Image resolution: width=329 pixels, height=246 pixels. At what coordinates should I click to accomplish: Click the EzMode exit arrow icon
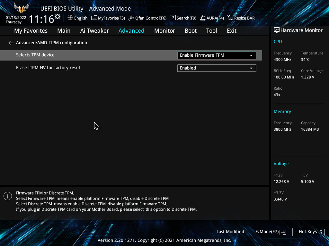(x=283, y=232)
